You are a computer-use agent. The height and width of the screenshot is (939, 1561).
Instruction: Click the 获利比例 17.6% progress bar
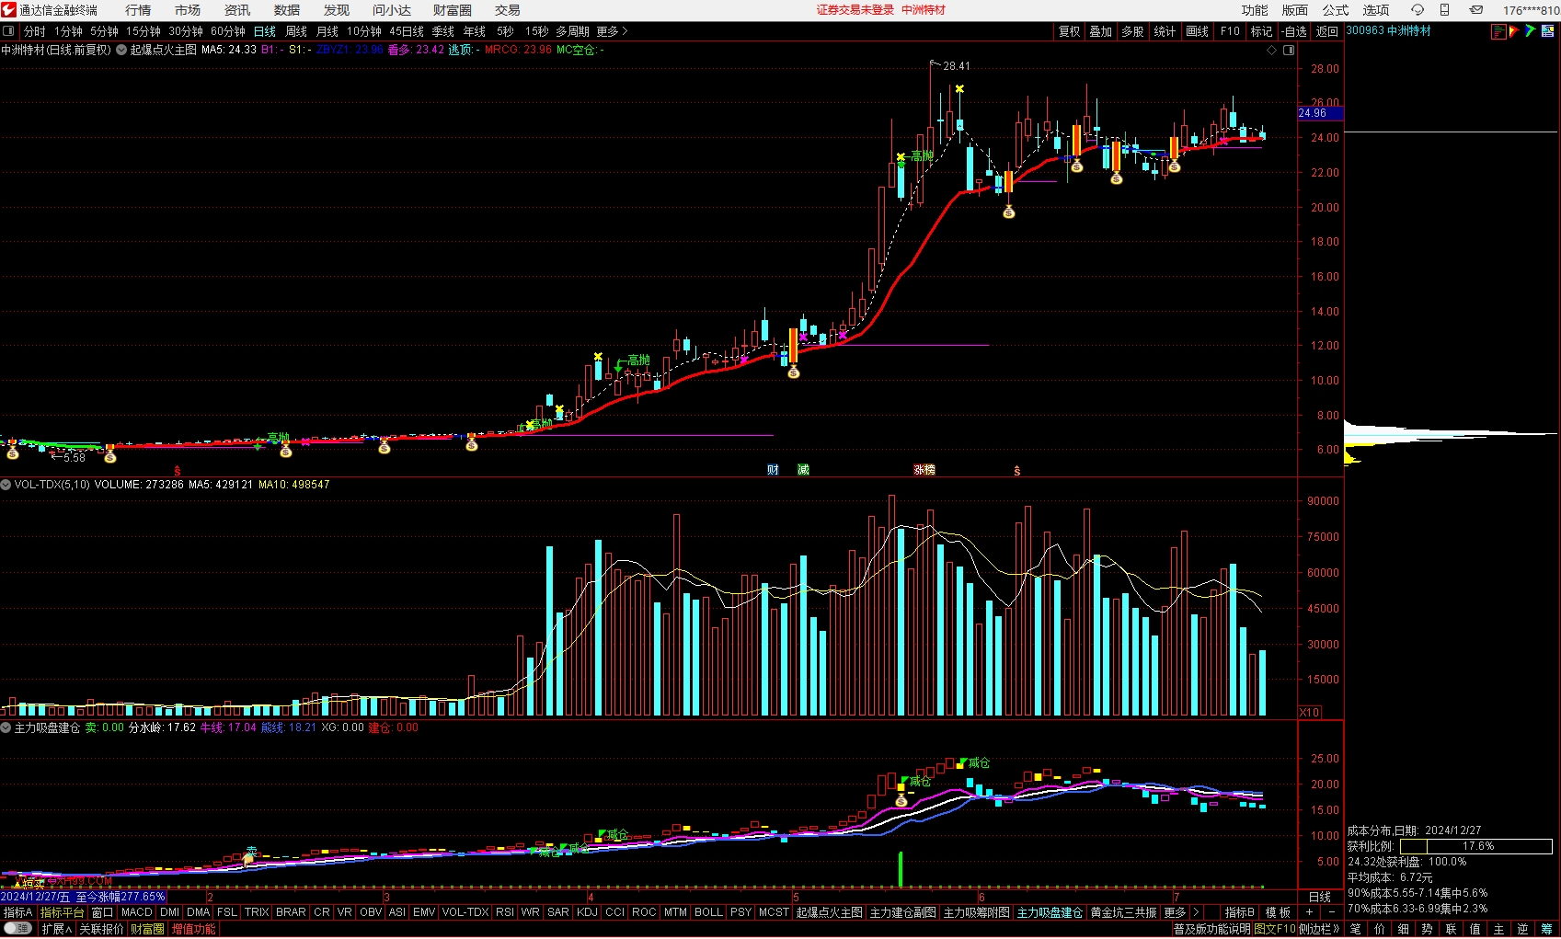(1476, 846)
